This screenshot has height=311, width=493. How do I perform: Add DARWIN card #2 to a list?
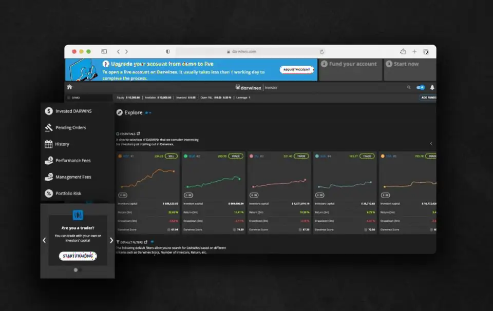point(188,195)
